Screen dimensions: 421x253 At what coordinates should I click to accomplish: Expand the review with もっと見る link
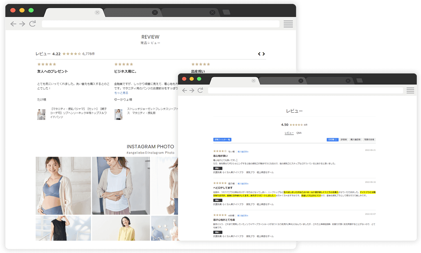click(x=121, y=93)
